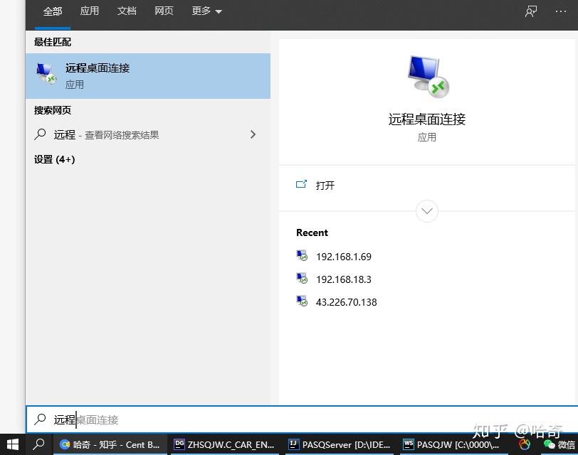
Task: Collapse the preview panel via the chevron
Action: tap(426, 210)
